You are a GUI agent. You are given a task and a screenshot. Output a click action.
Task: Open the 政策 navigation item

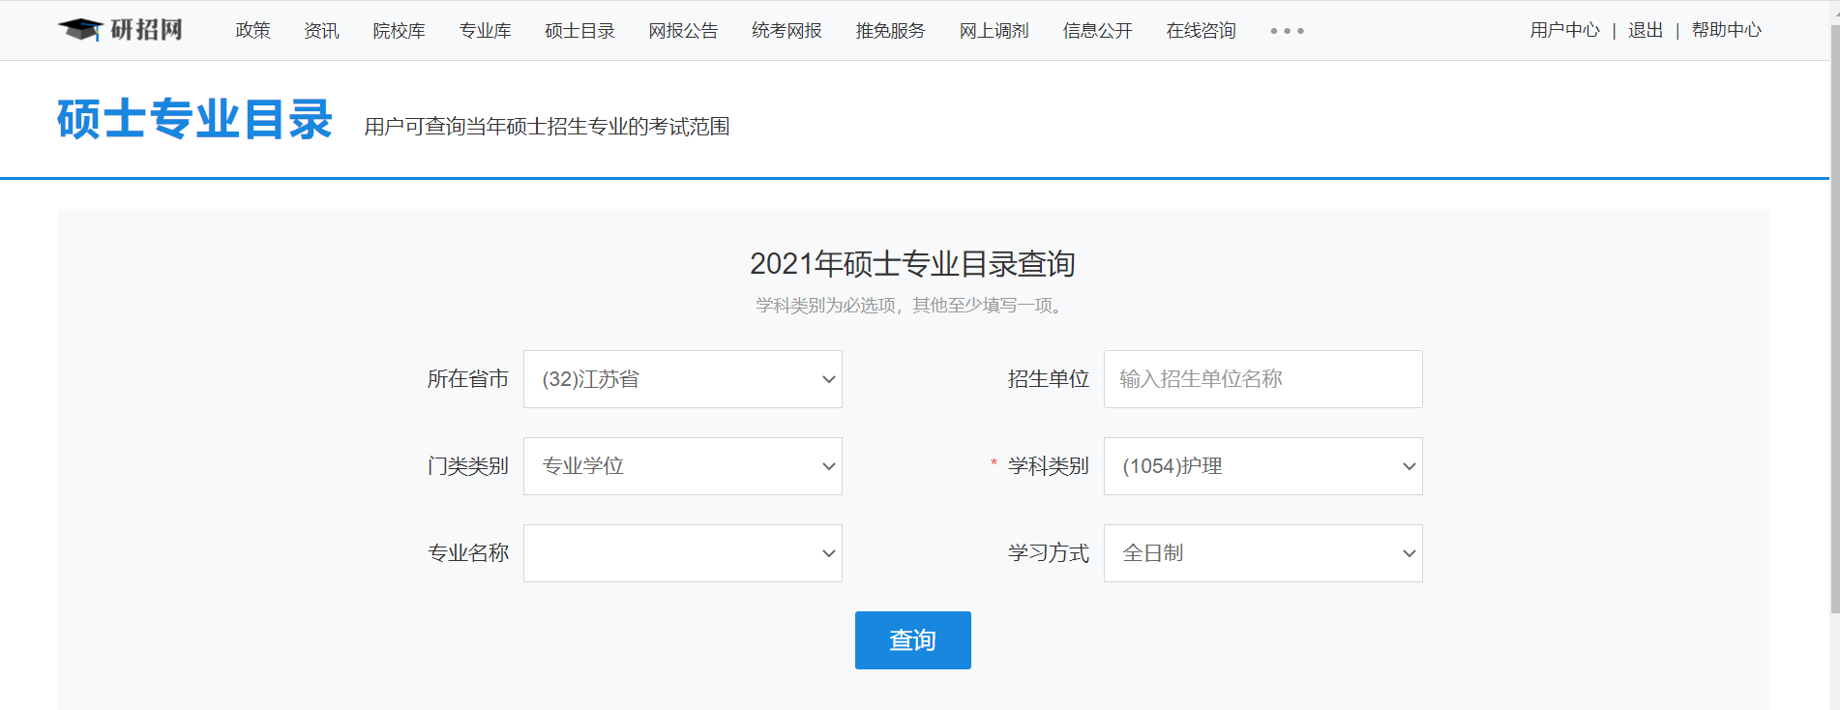(x=252, y=31)
